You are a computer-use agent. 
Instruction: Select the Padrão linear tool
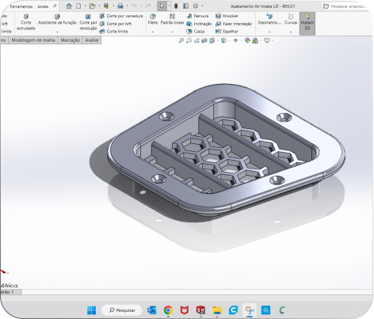click(x=172, y=20)
